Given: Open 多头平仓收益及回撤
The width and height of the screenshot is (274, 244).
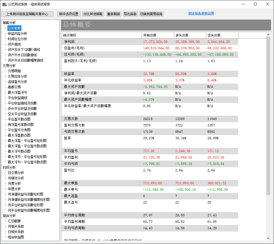Looking at the screenshot, I should 22,109.
